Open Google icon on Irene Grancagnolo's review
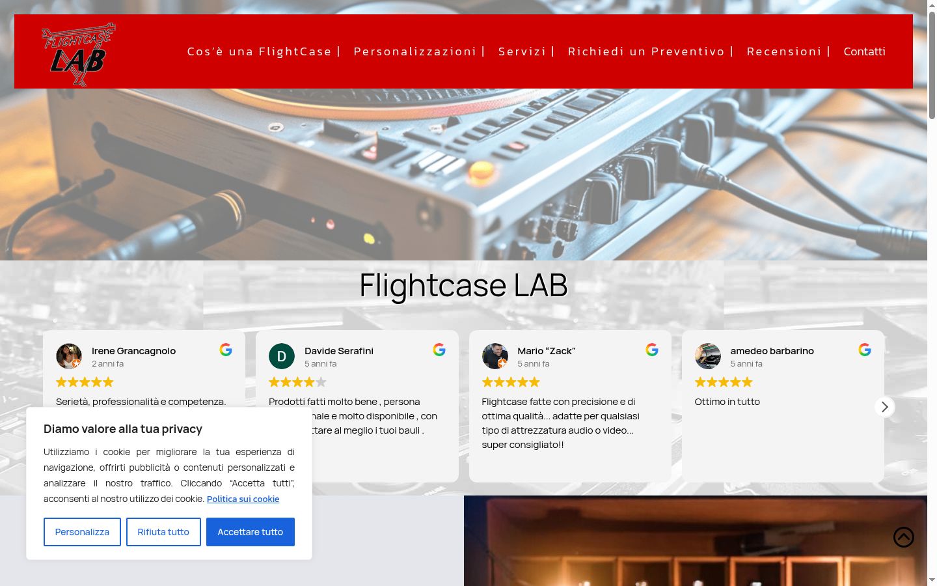The width and height of the screenshot is (937, 586). (226, 350)
